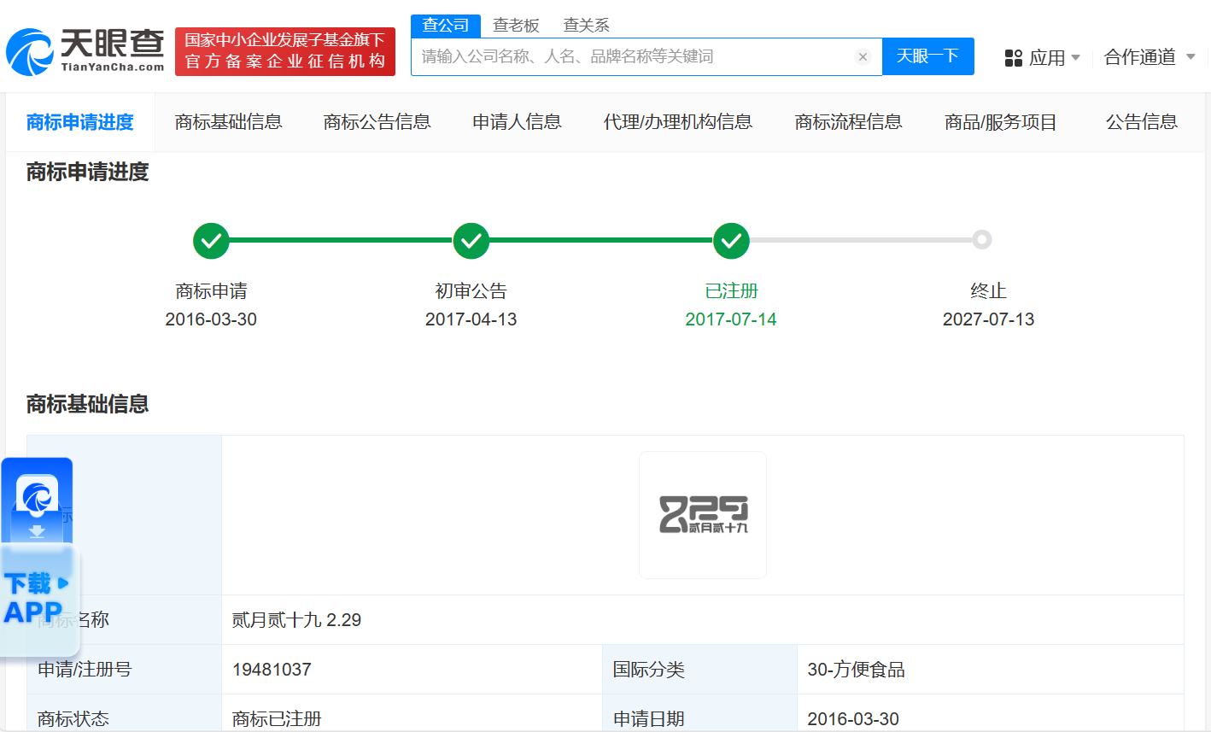Switch to the 查老板 search tab
This screenshot has width=1211, height=732.
516,26
